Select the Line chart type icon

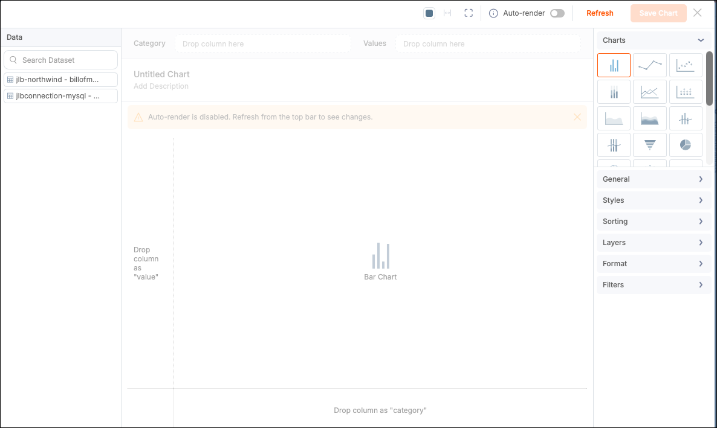[650, 65]
